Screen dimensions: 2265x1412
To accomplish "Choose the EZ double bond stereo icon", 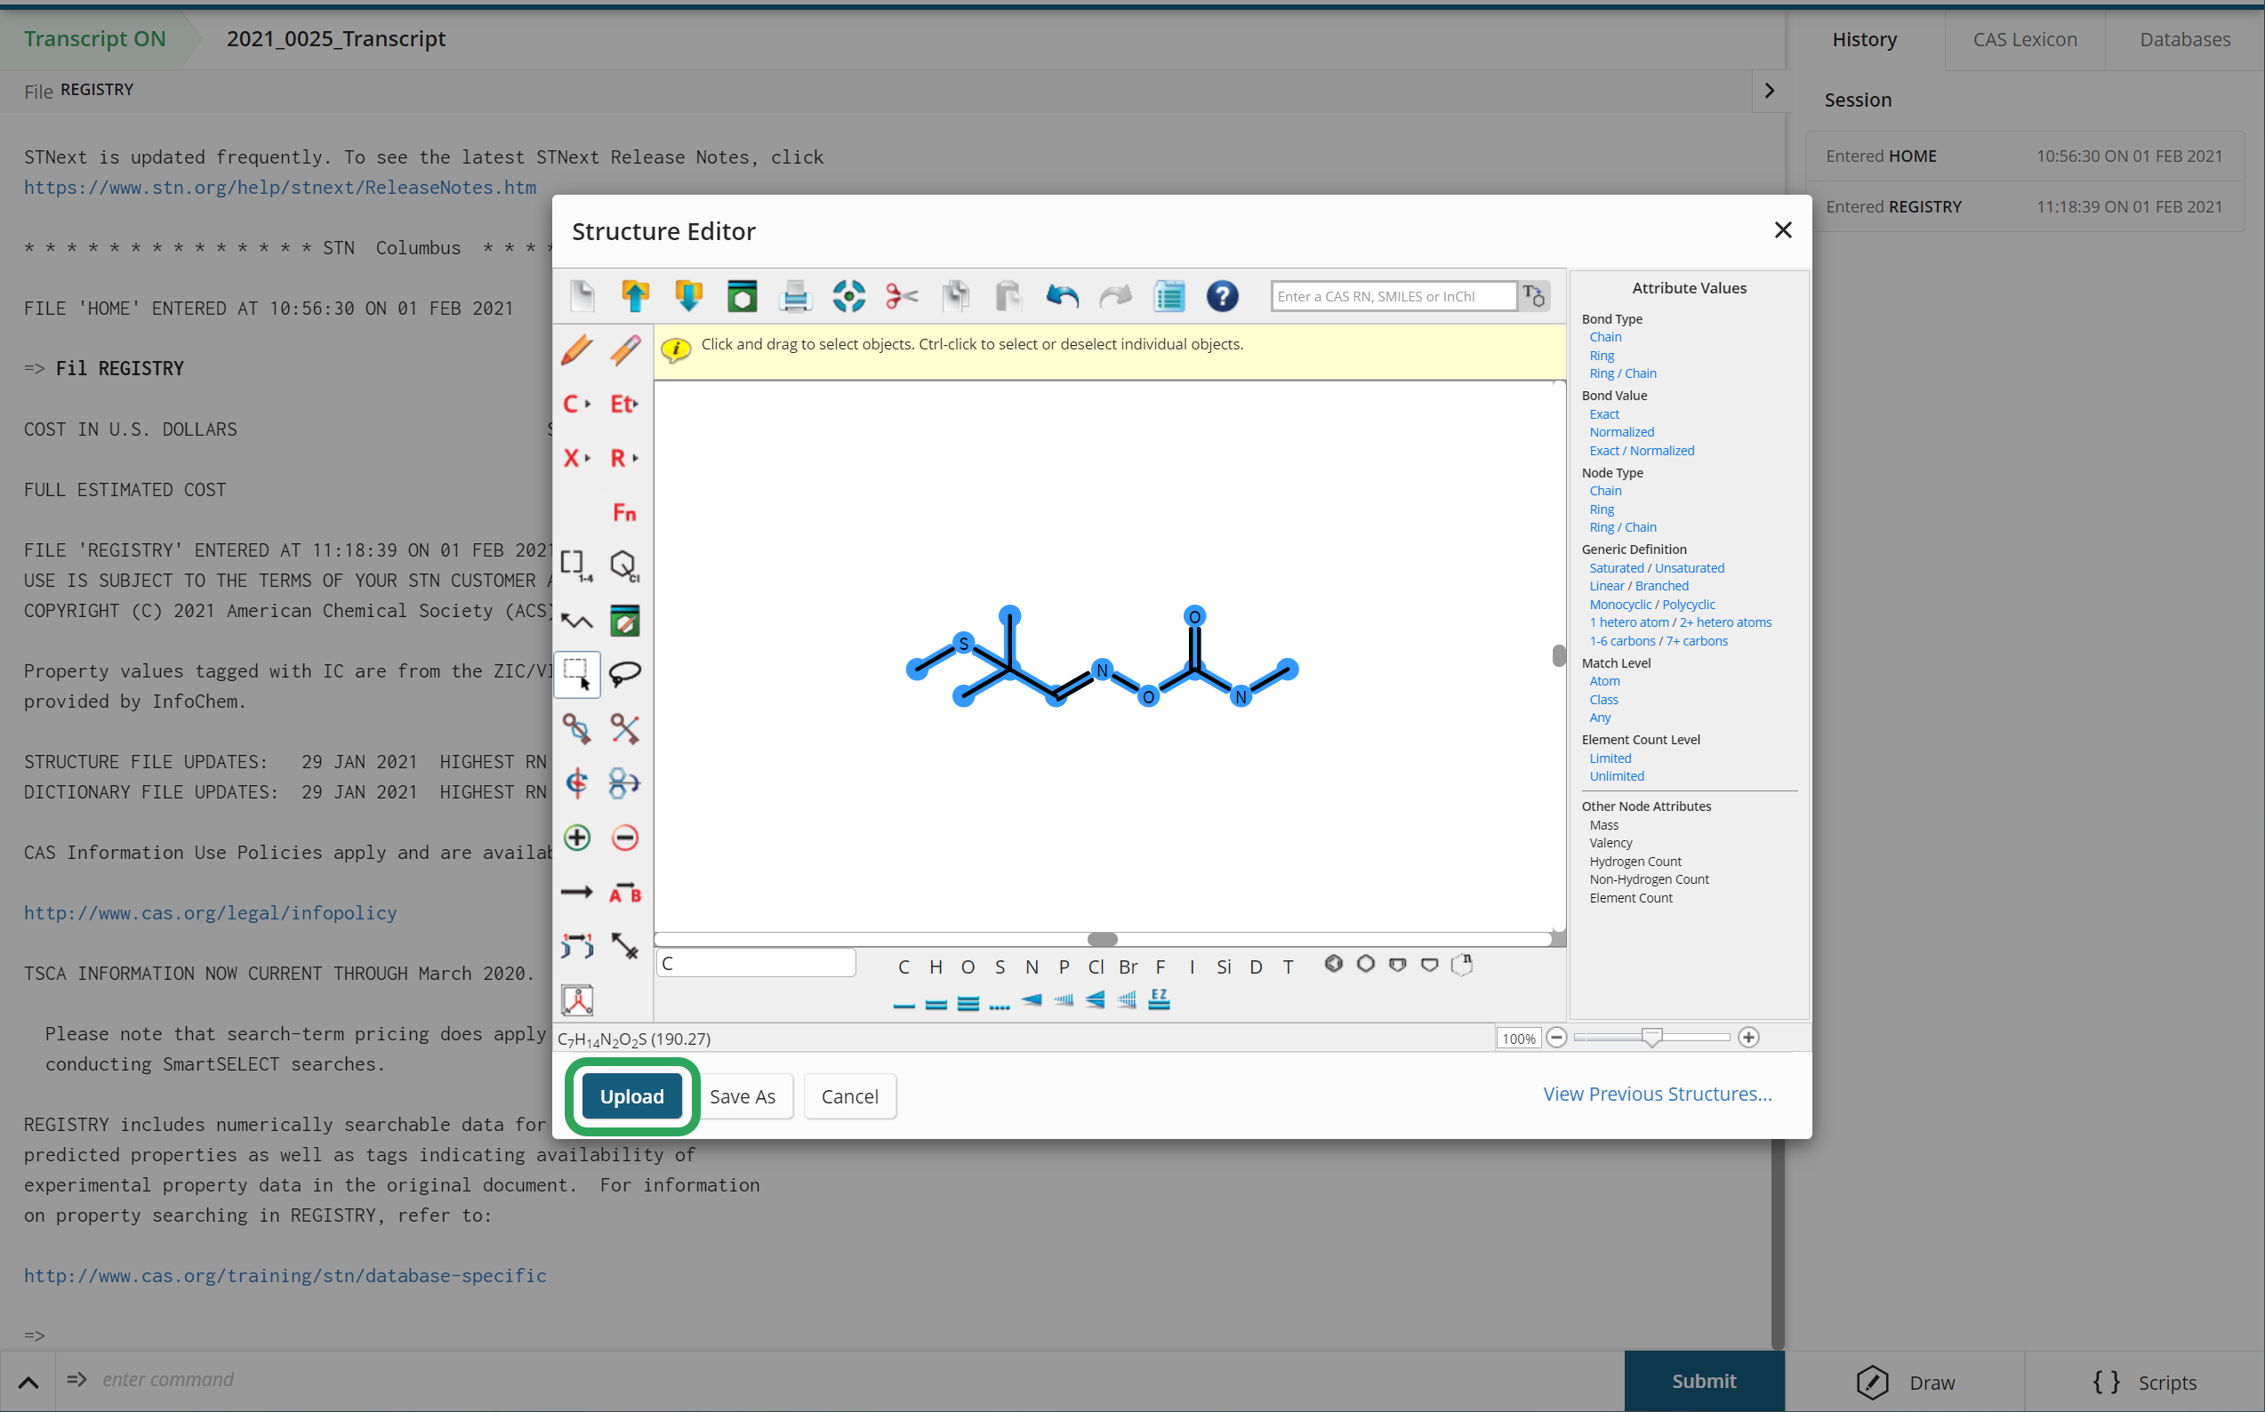I will 1159,999.
